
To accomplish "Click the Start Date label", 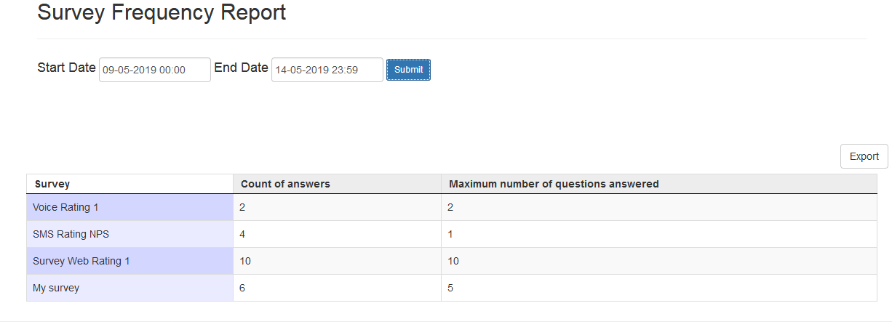I will (x=66, y=68).
